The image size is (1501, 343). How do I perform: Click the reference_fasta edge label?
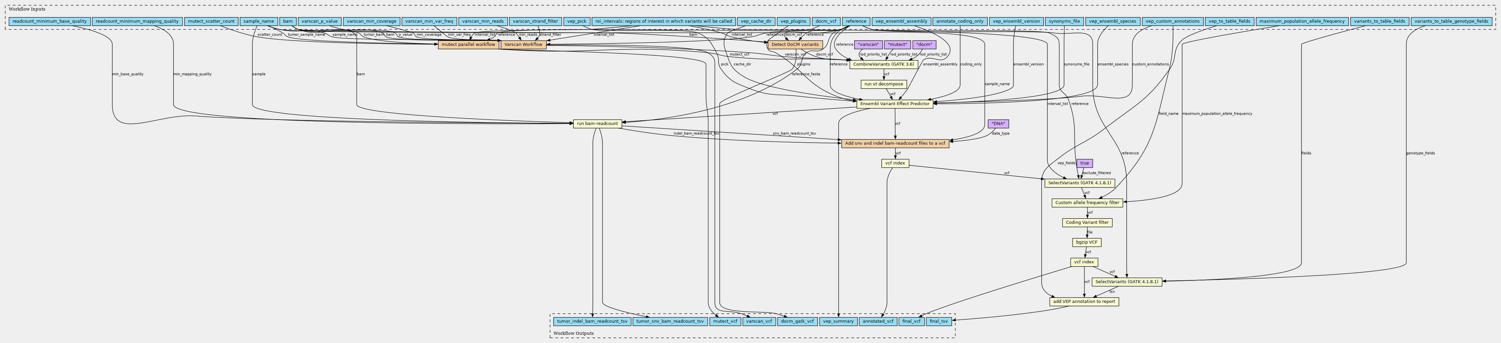[x=806, y=74]
